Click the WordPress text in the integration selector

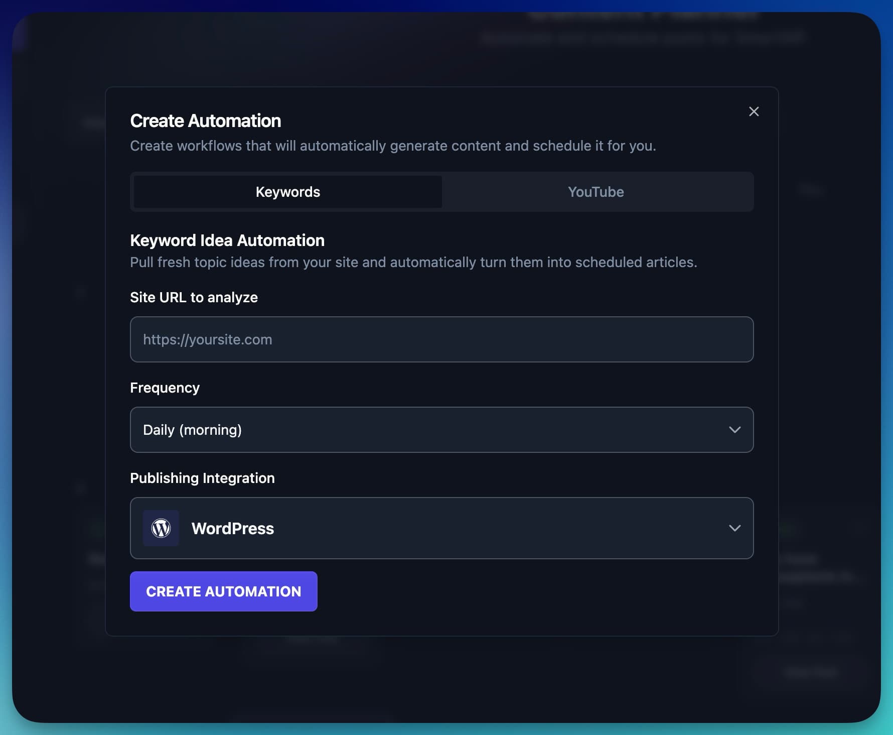(x=233, y=528)
